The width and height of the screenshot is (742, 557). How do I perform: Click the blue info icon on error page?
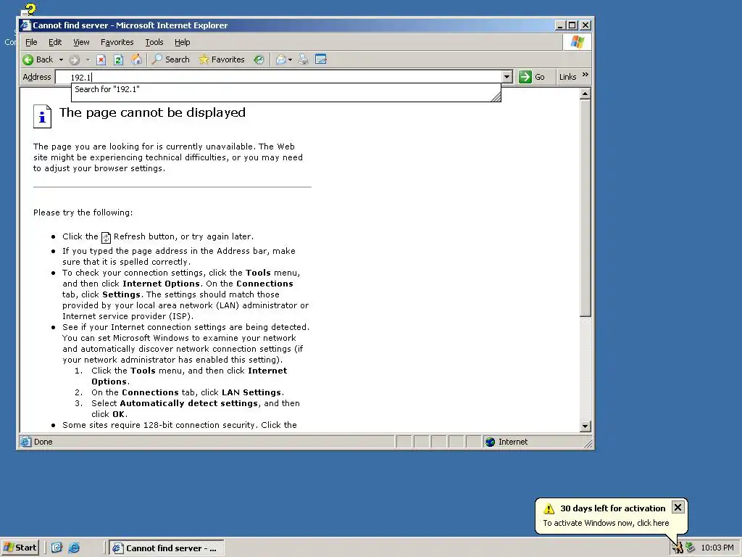42,116
